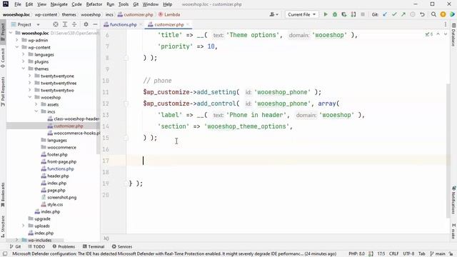The image size is (457, 257).
Task: Open the Tools menu
Action: [x=124, y=4]
